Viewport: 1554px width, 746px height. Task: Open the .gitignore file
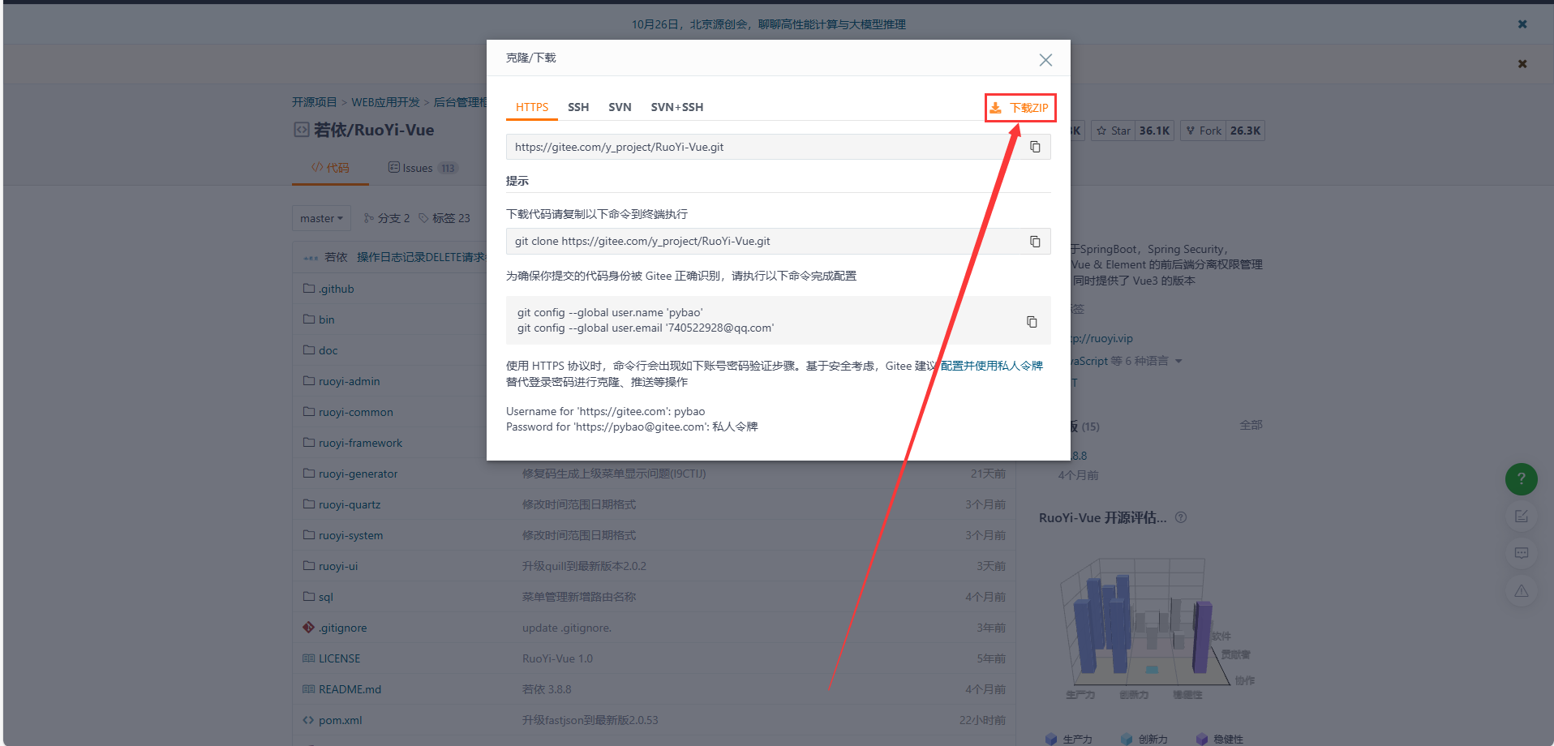point(342,628)
